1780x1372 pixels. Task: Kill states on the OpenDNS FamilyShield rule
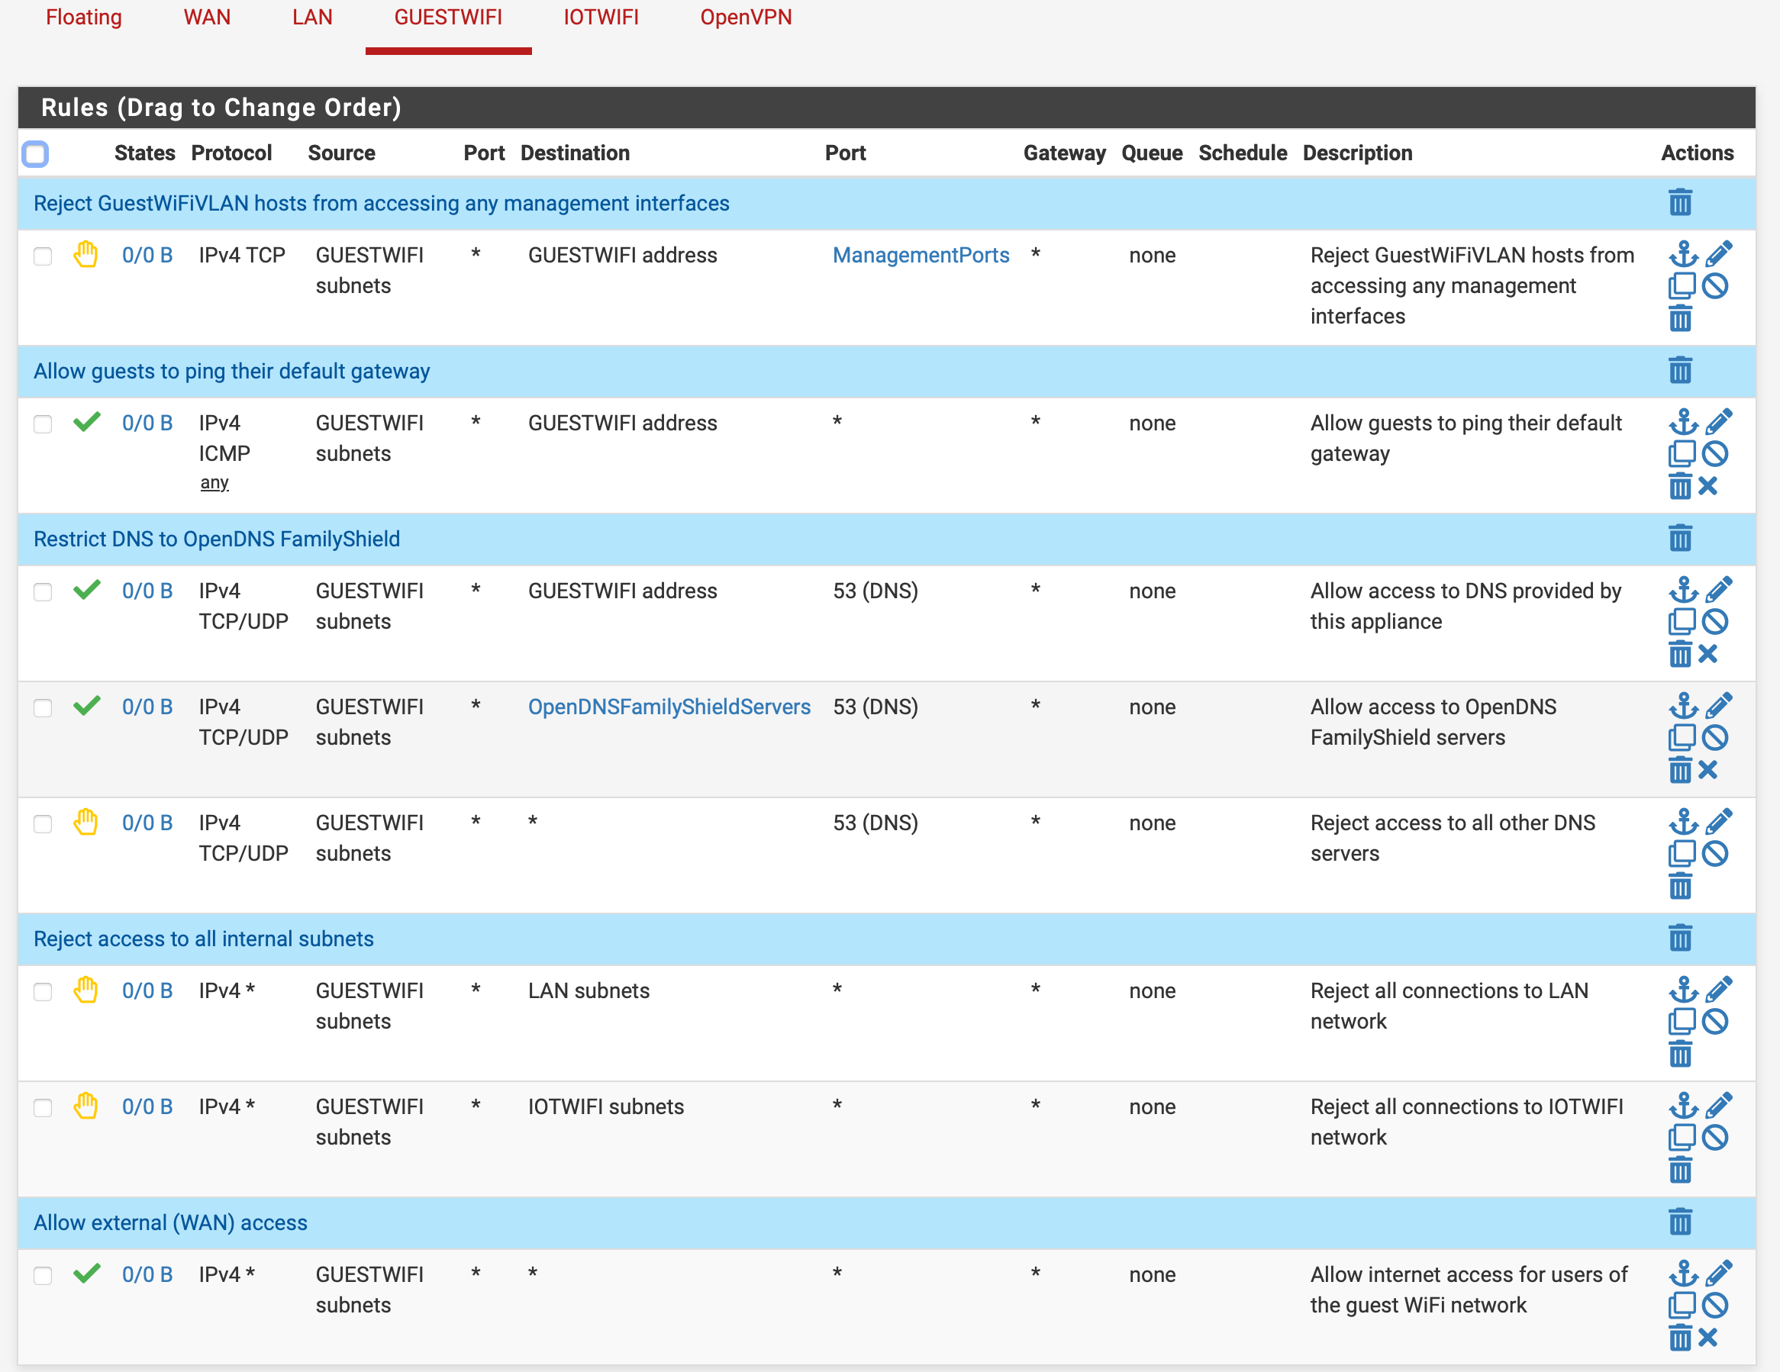tap(1709, 769)
